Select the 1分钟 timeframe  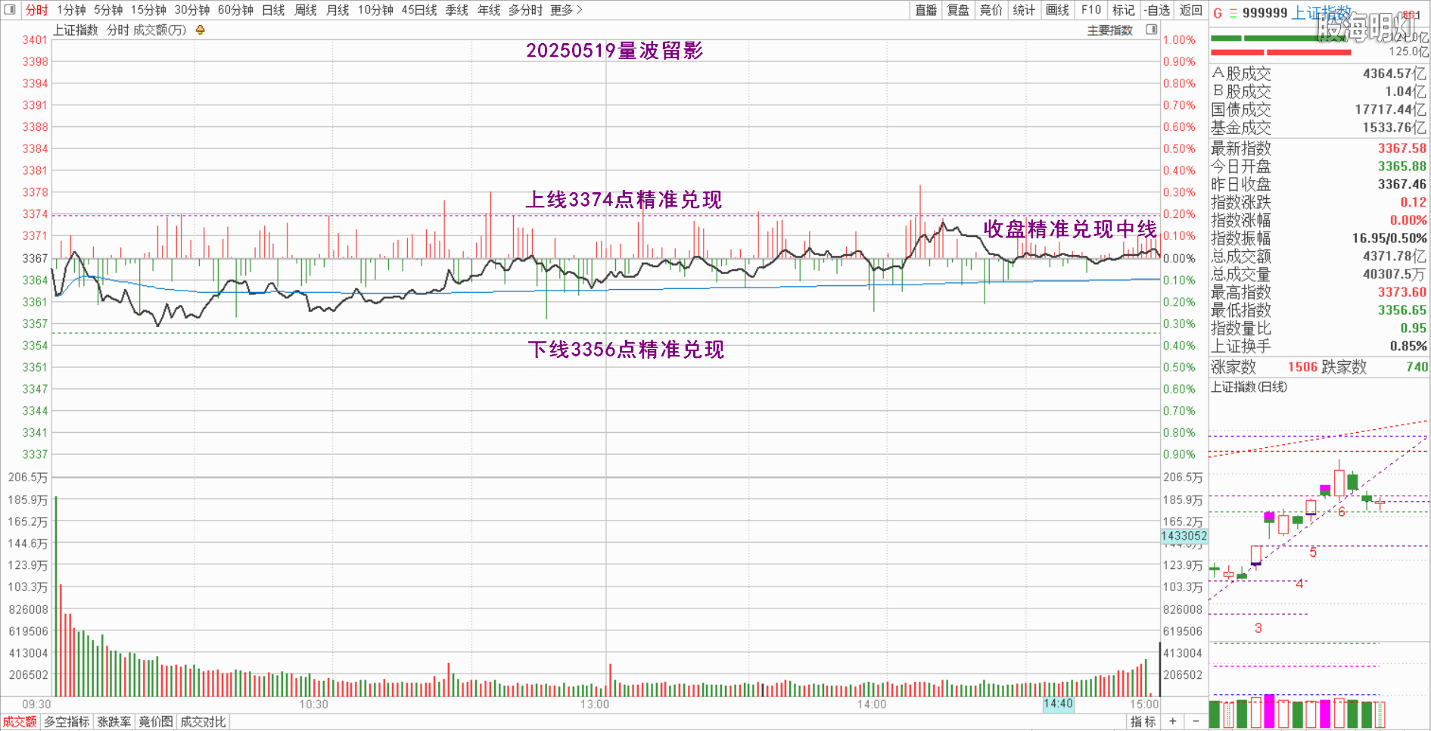coord(72,10)
